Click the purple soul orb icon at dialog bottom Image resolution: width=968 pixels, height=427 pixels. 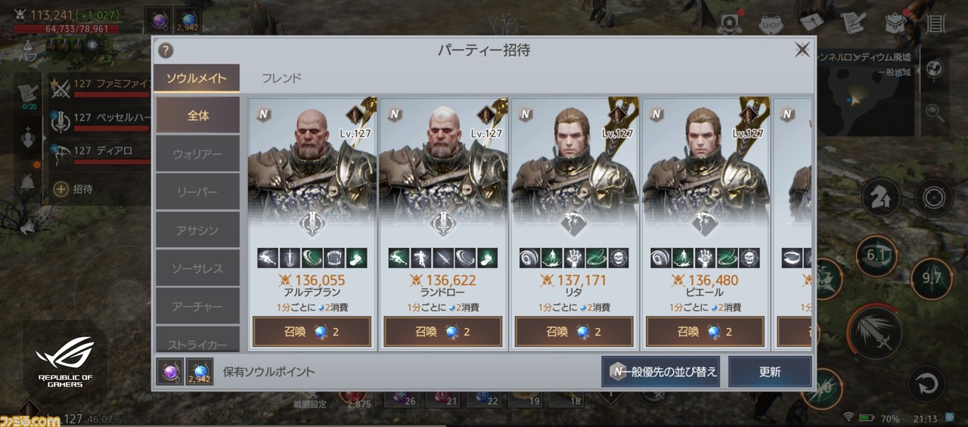pos(169,372)
